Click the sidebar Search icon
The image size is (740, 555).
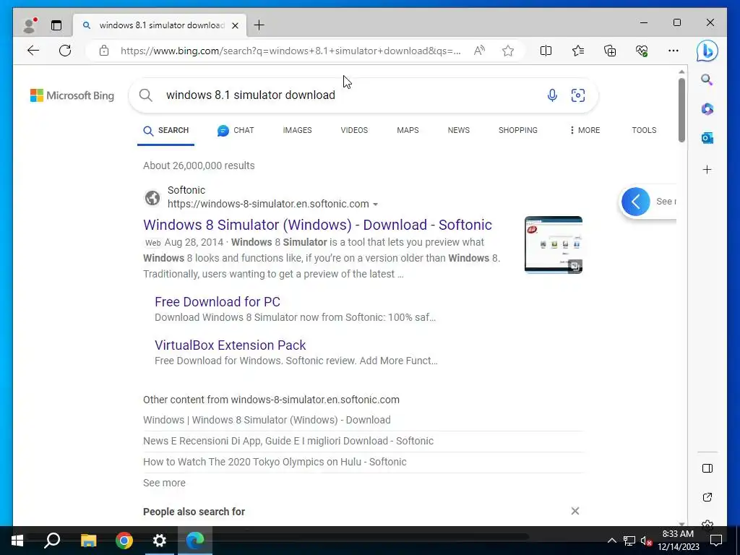(707, 79)
